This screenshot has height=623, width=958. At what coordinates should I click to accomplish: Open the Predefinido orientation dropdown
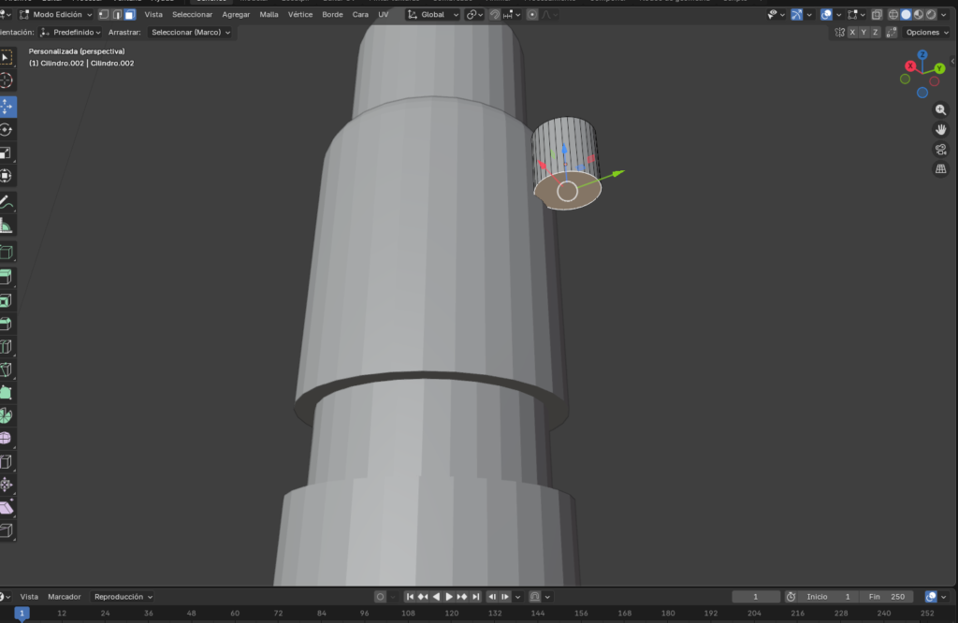pos(71,33)
